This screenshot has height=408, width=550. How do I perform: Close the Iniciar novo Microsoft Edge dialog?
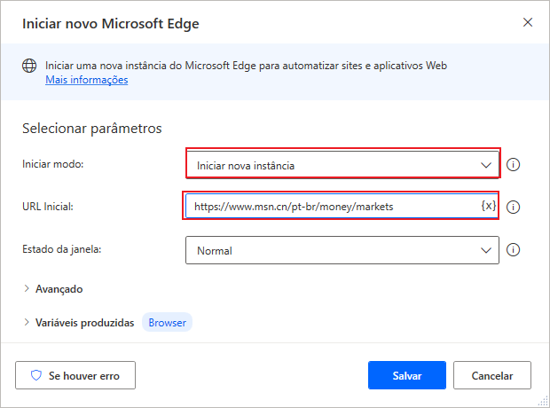click(x=528, y=22)
